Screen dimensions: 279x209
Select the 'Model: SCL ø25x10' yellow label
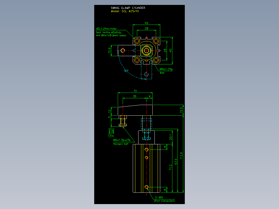click(x=125, y=11)
